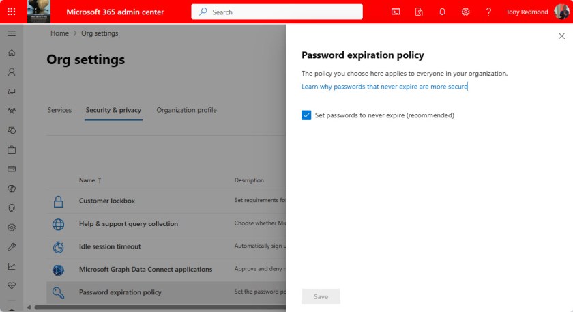Click the Password expiration key icon
573x312 pixels.
point(59,293)
